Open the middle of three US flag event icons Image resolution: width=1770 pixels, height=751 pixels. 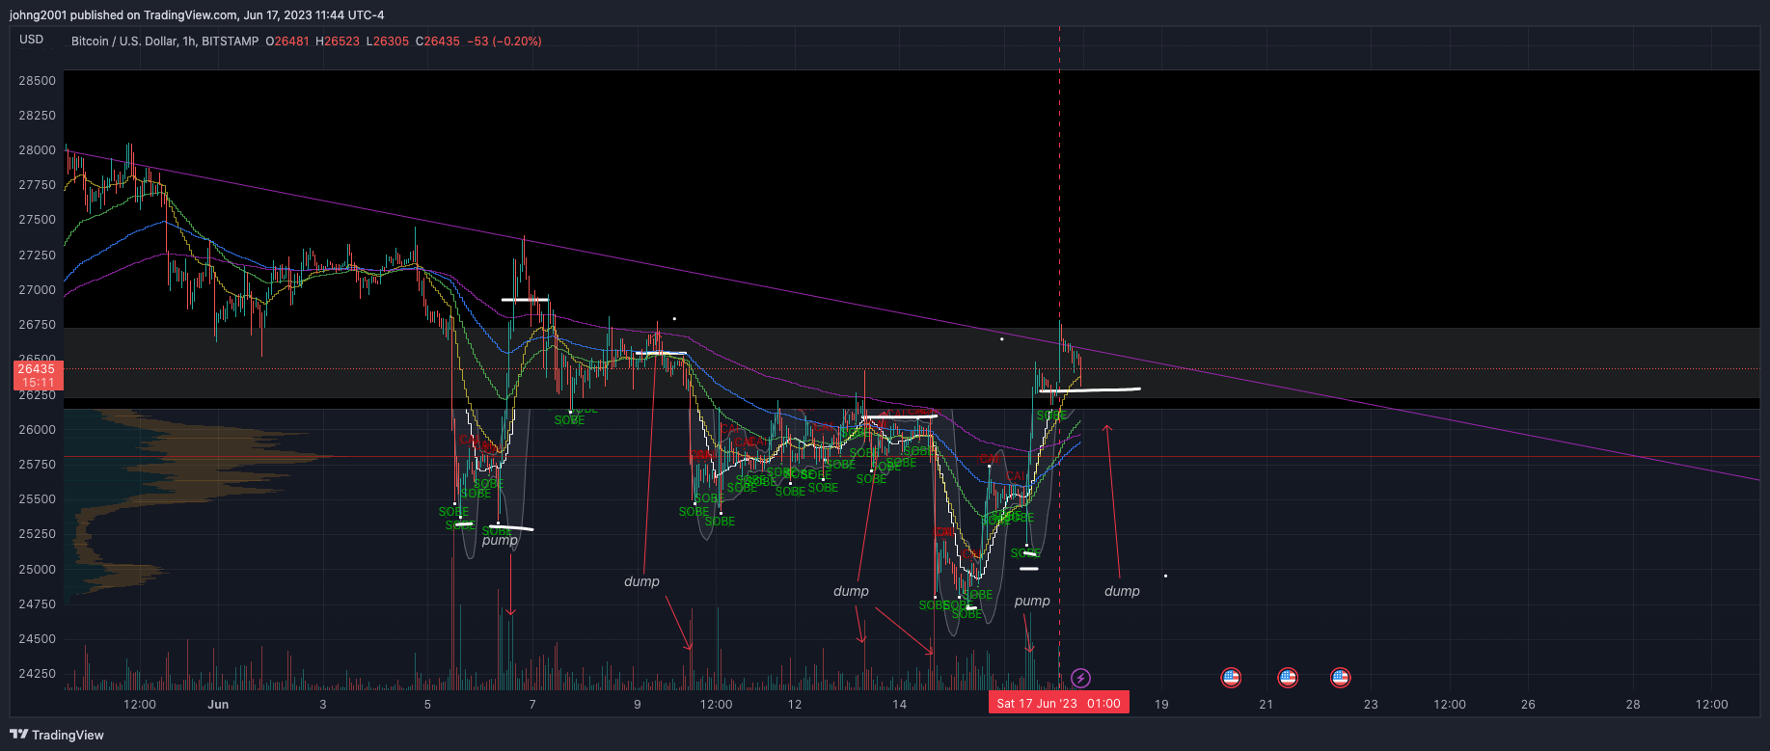coord(1288,678)
